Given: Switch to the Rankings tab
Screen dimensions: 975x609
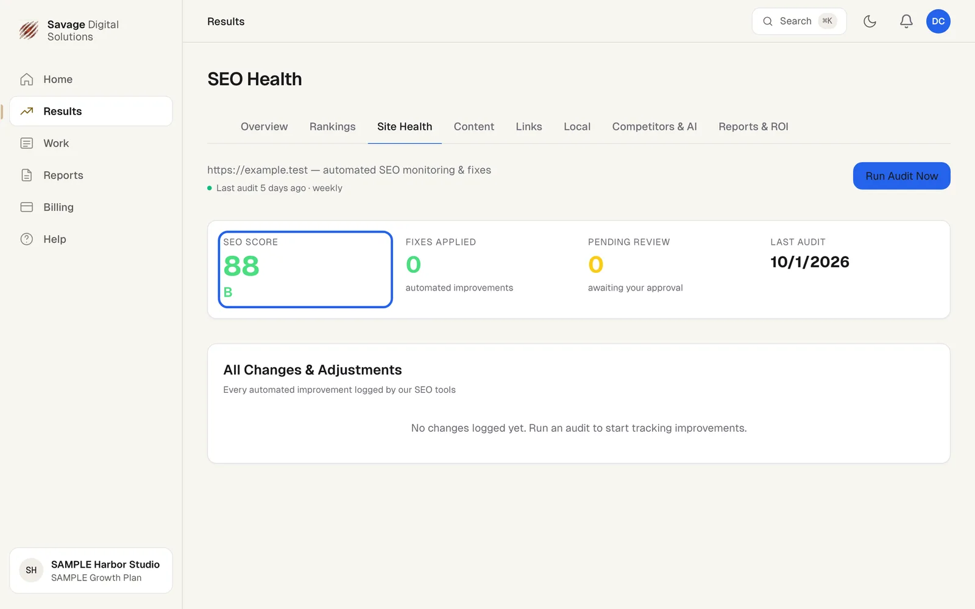Looking at the screenshot, I should (x=332, y=127).
